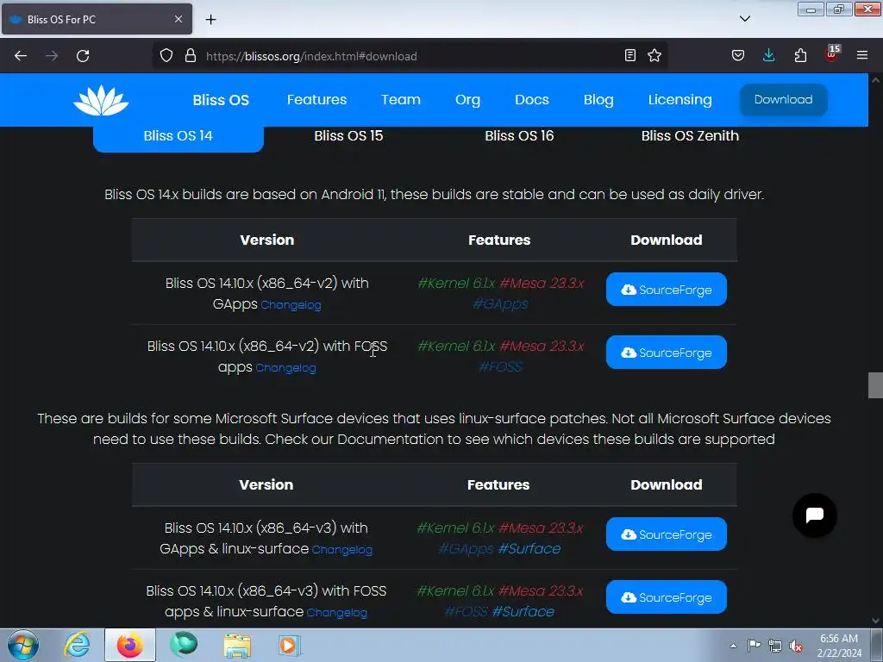Click the #GApps tag in v2 row
This screenshot has height=662, width=883.
pyautogui.click(x=500, y=304)
